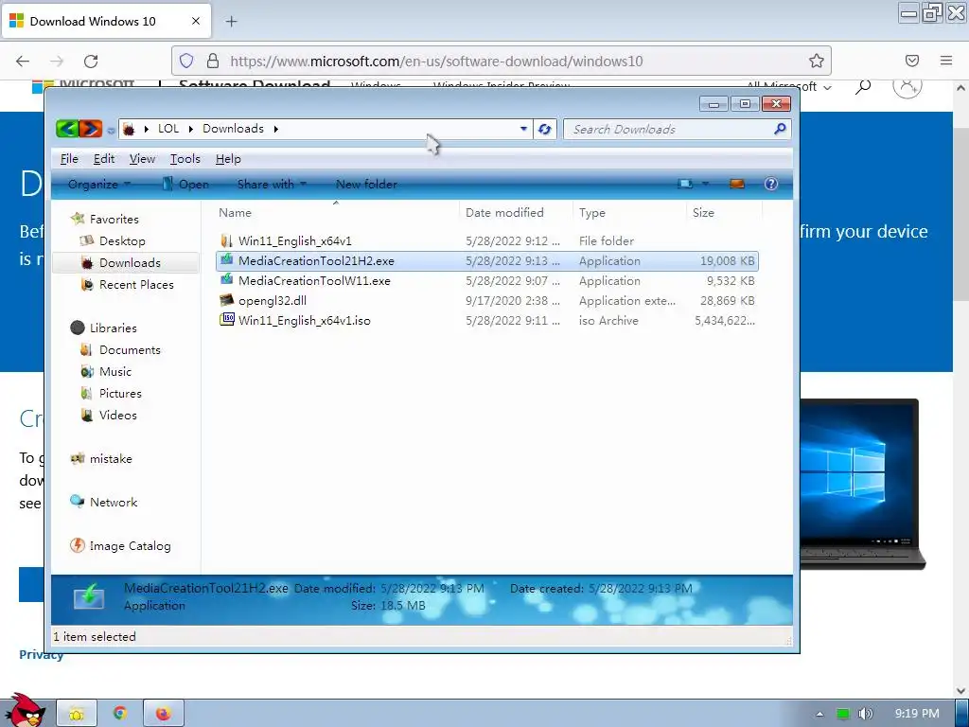The image size is (969, 727).
Task: Open the Videos library
Action: [117, 415]
